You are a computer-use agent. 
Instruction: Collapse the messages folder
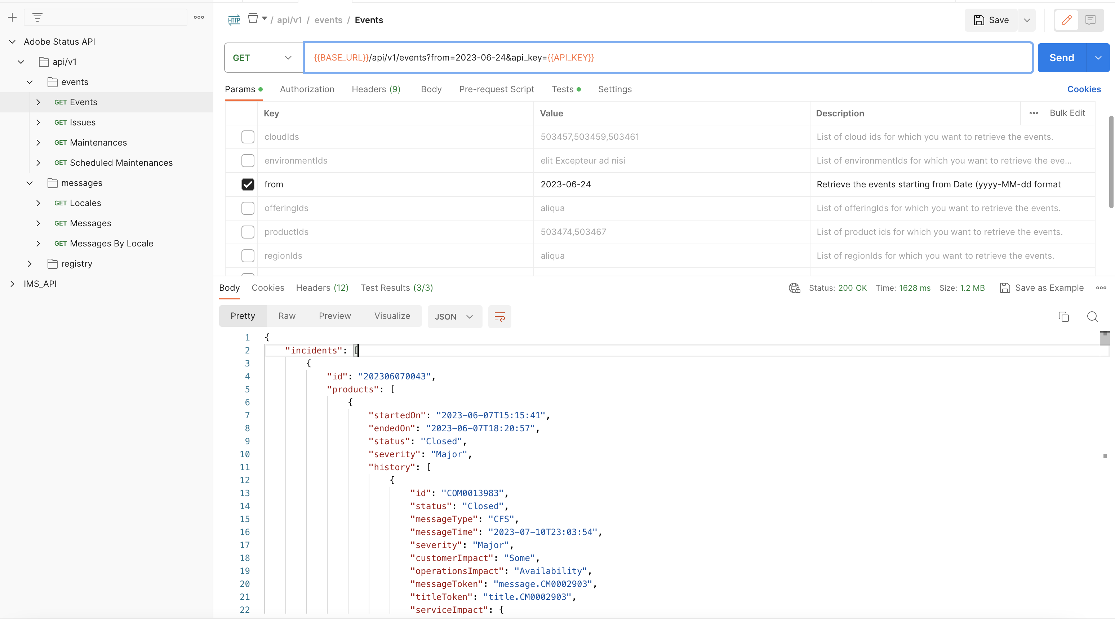(x=30, y=183)
